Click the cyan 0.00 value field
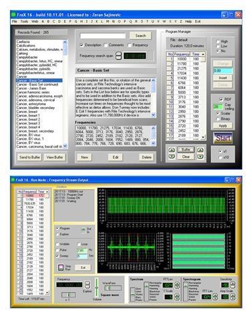Image resolution: width=247 pixels, height=321 pixels. pyautogui.click(x=223, y=71)
